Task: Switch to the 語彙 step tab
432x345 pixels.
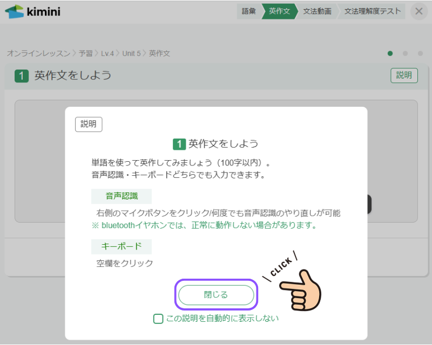Action: click(x=249, y=11)
